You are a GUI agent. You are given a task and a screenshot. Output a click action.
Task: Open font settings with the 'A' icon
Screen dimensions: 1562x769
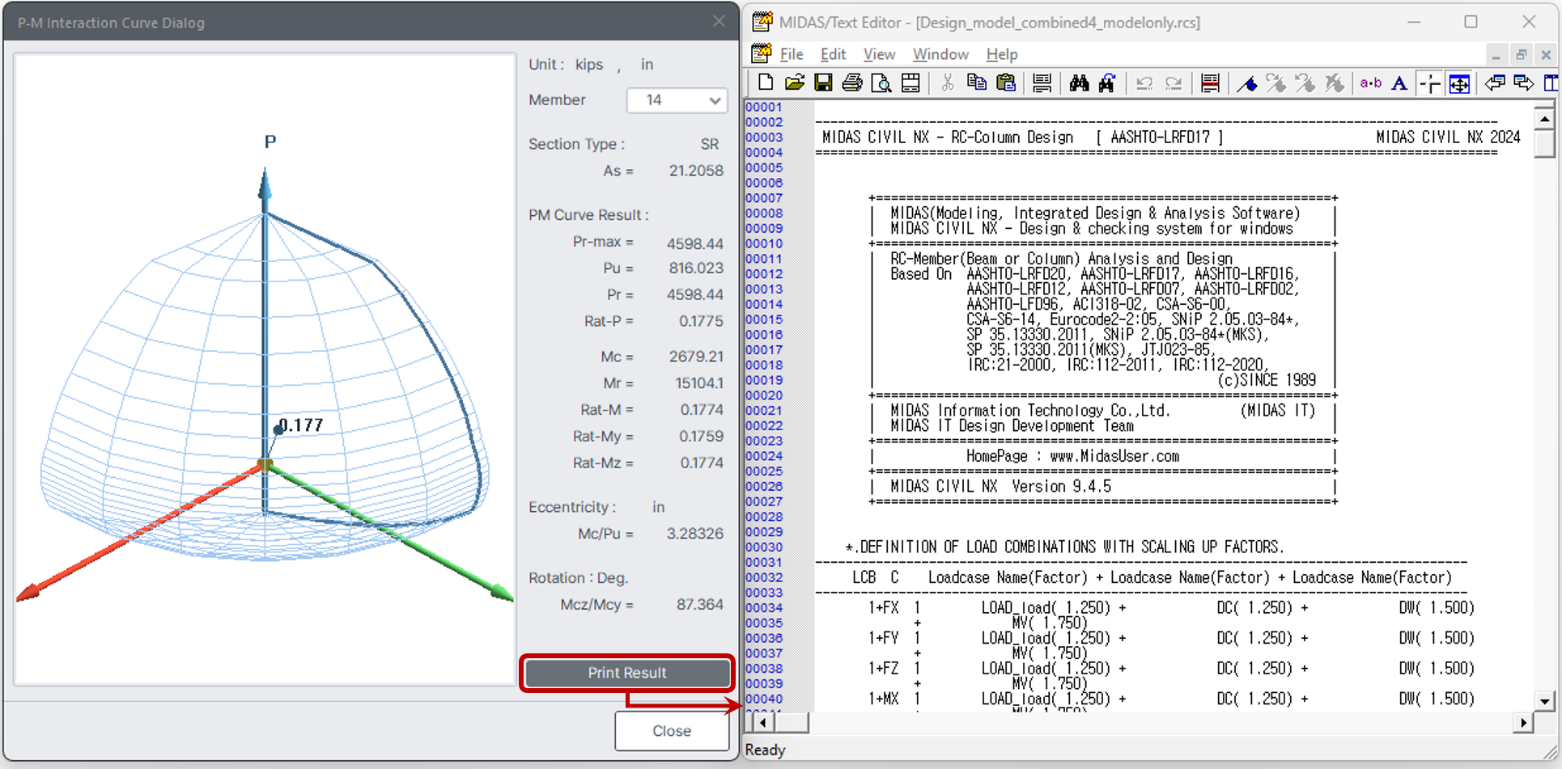[1399, 82]
